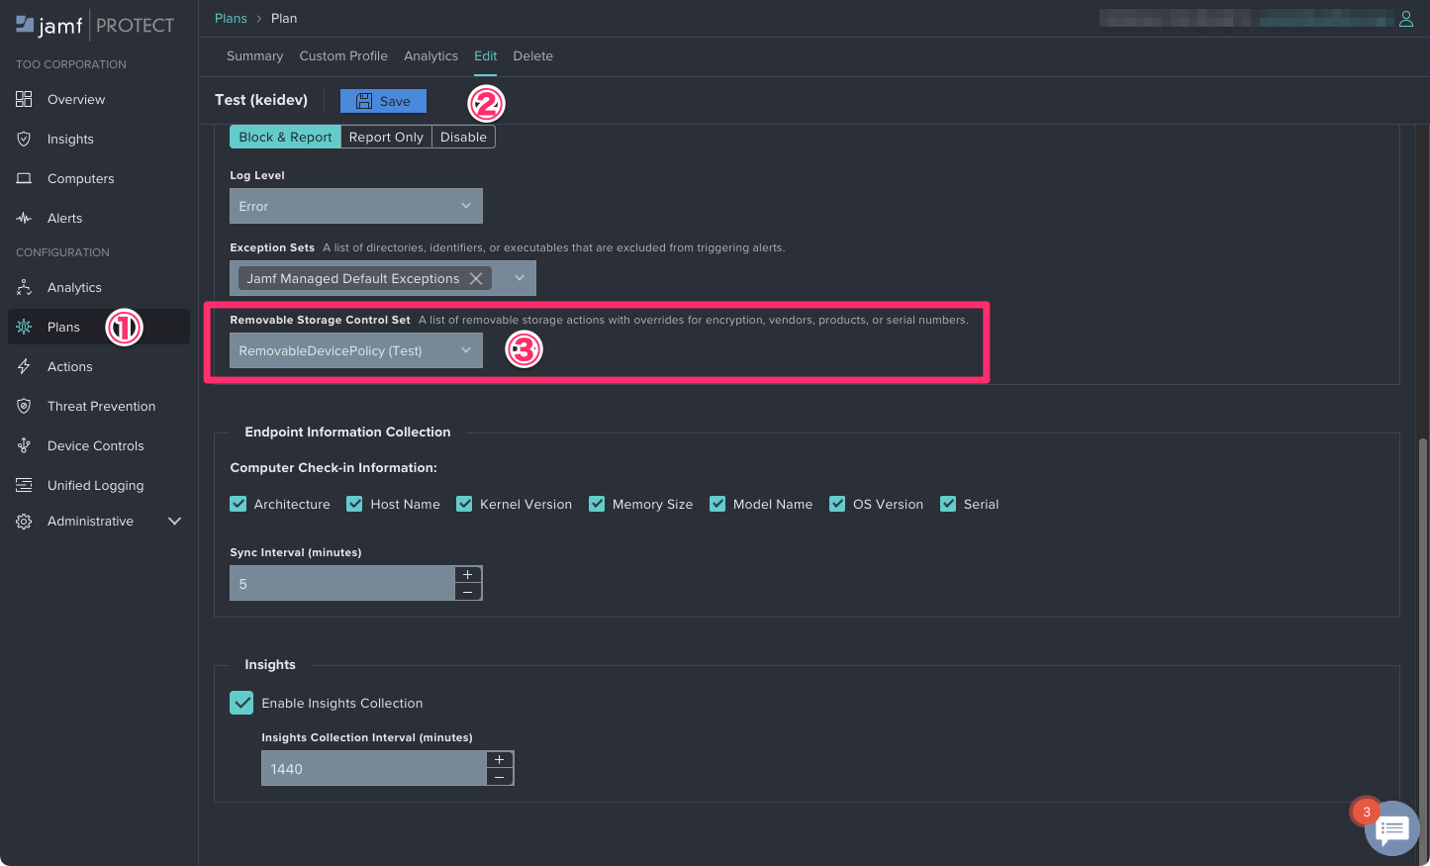
Task: Click the Unified Logging icon
Action: (x=24, y=485)
